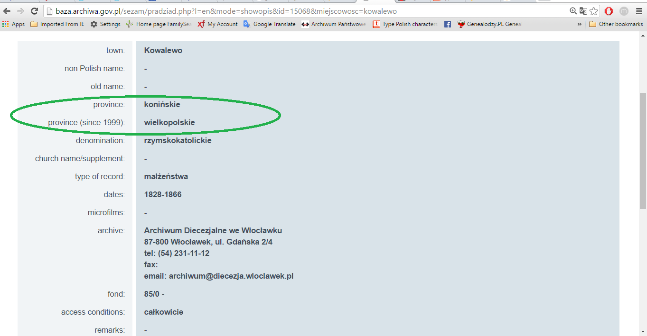Screen dimensions: 647x336
Task: Reload the current page
Action: [x=34, y=11]
